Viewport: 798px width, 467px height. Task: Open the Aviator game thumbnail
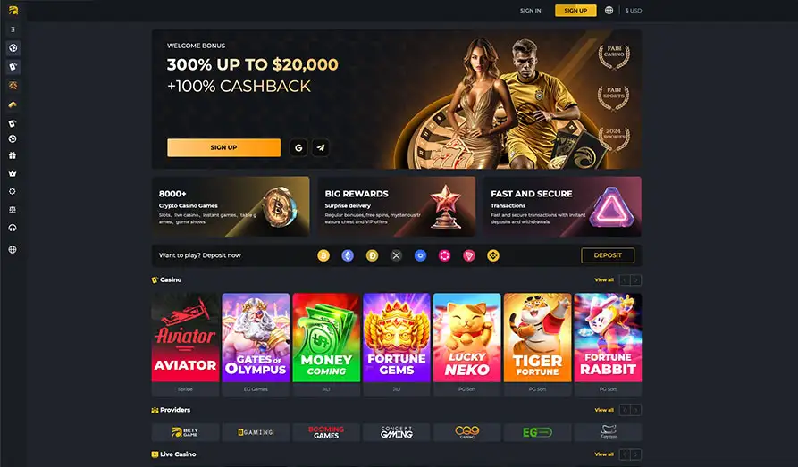[185, 338]
